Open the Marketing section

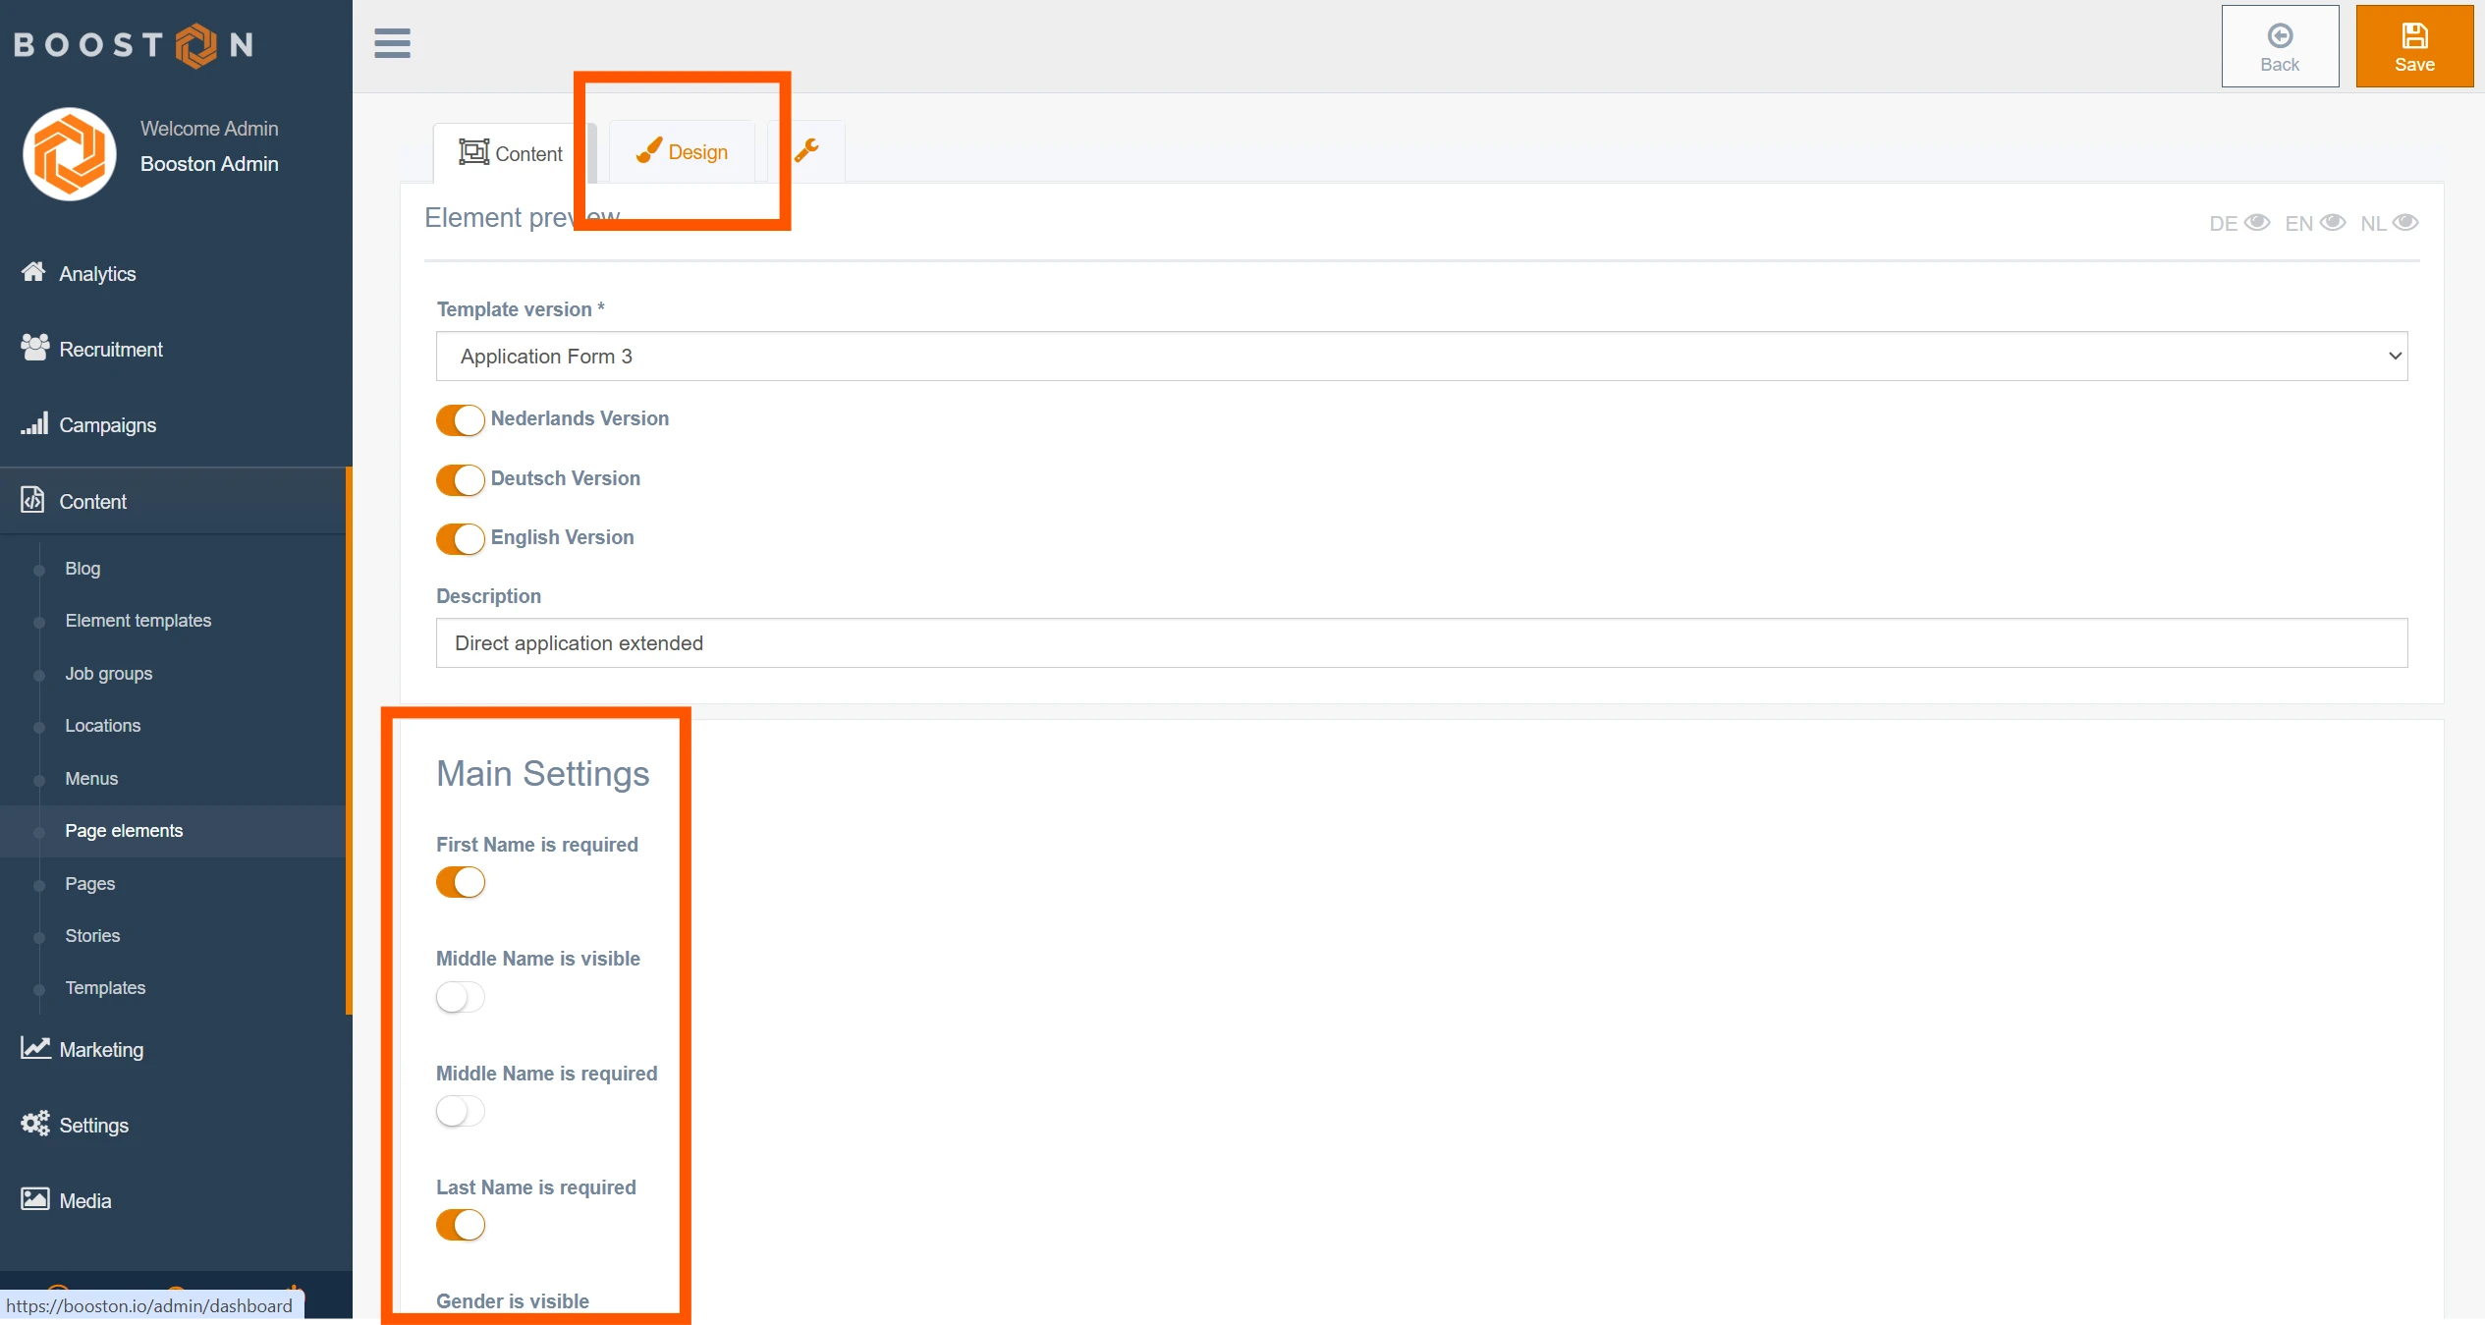click(x=100, y=1049)
